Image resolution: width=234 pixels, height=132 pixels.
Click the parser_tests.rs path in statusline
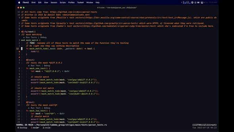(x=71, y=125)
